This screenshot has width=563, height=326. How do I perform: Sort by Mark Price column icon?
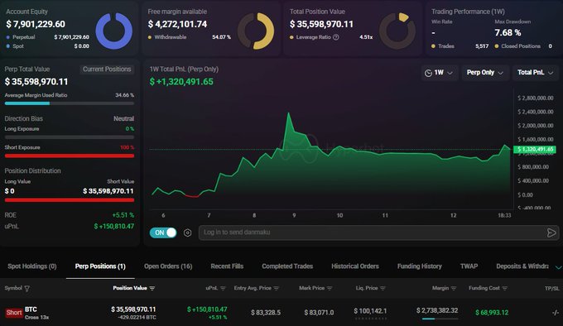click(330, 288)
